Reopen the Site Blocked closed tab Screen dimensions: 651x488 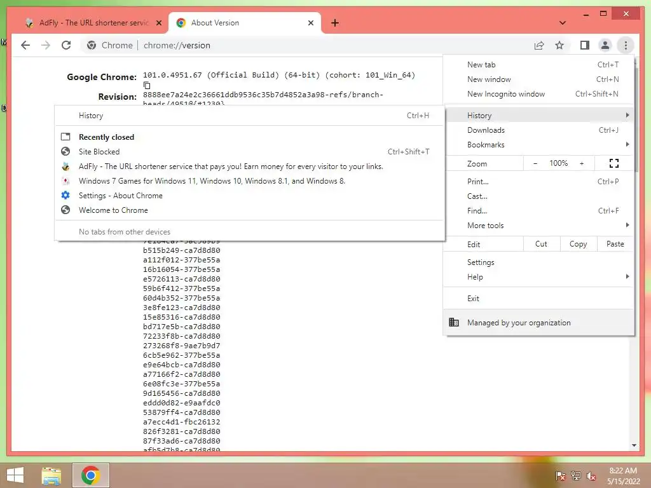249,151
